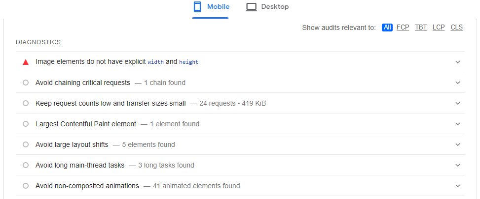
Task: Switch to the Desktop tab
Action: 267,7
